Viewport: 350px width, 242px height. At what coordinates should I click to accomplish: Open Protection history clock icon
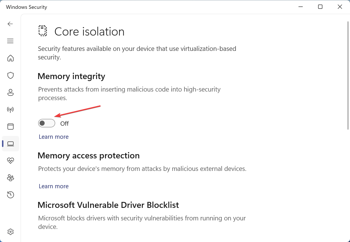tap(11, 195)
